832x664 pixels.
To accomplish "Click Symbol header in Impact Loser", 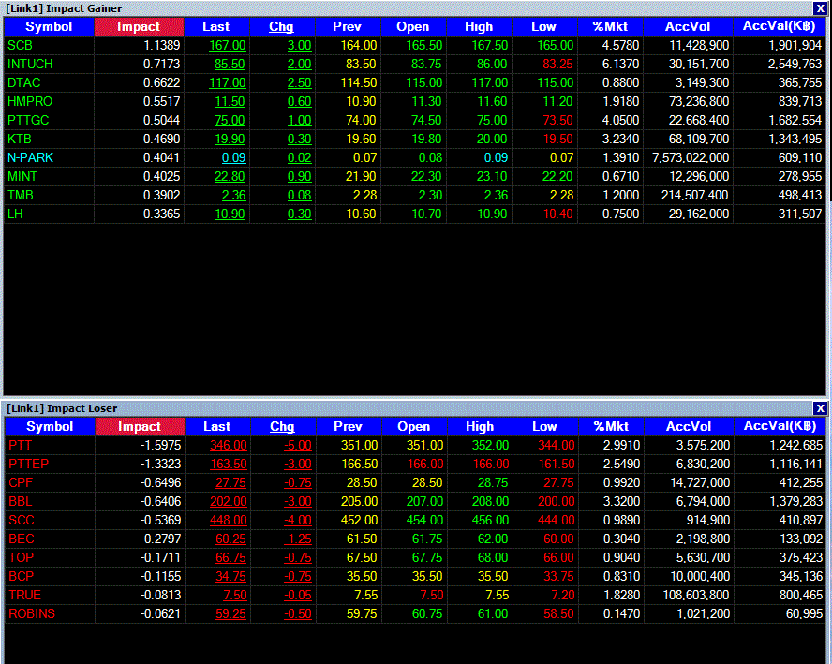I will coord(50,426).
